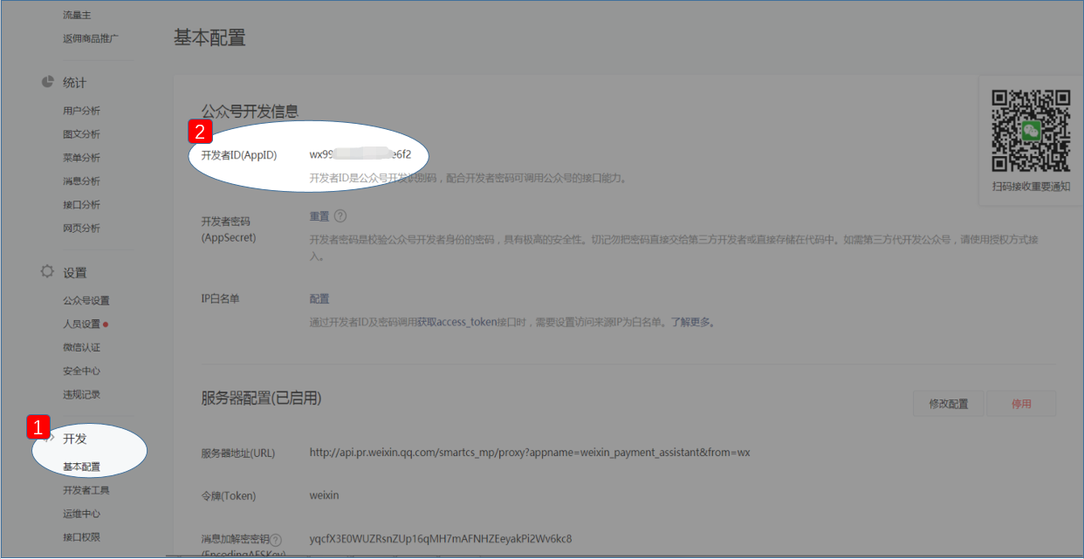This screenshot has height=559, width=1084.
Task: Click the 设置 gear icon
Action: pos(48,271)
